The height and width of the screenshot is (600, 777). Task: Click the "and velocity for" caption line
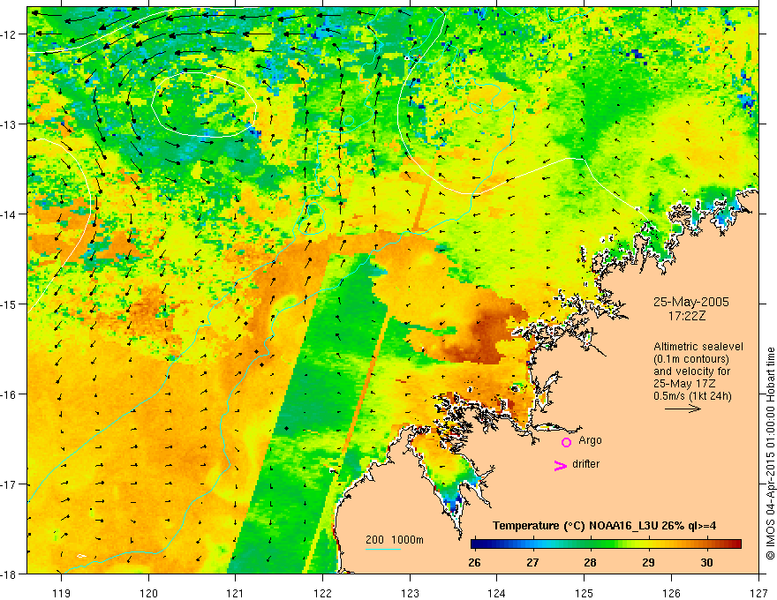pyautogui.click(x=691, y=371)
